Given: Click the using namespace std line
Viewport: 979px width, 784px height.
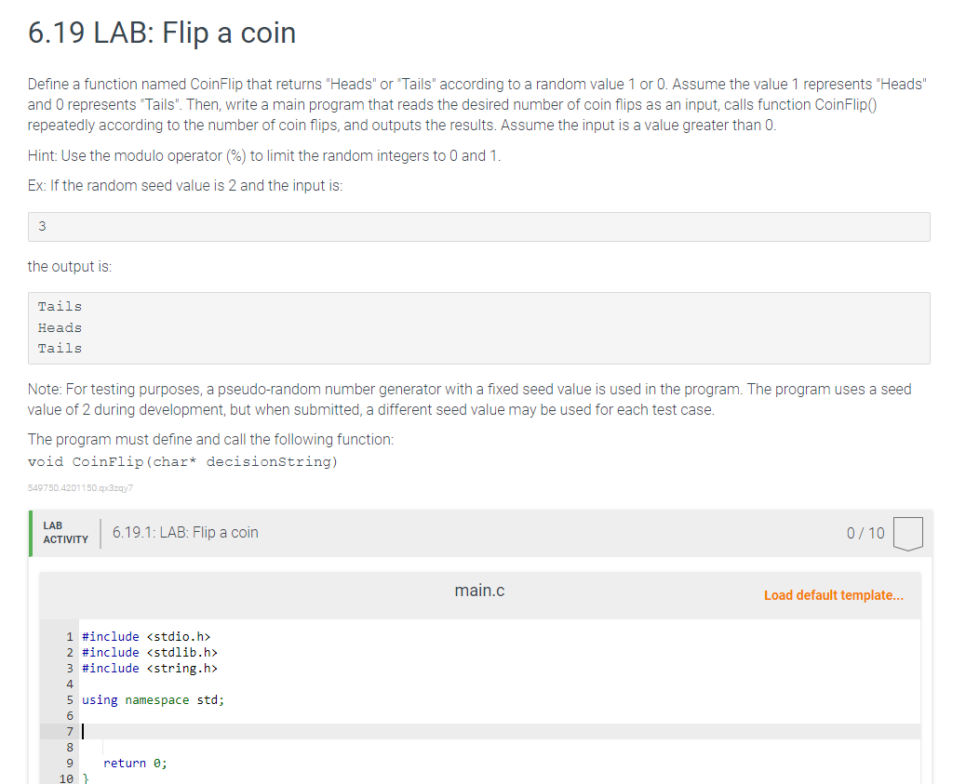Looking at the screenshot, I should point(152,699).
